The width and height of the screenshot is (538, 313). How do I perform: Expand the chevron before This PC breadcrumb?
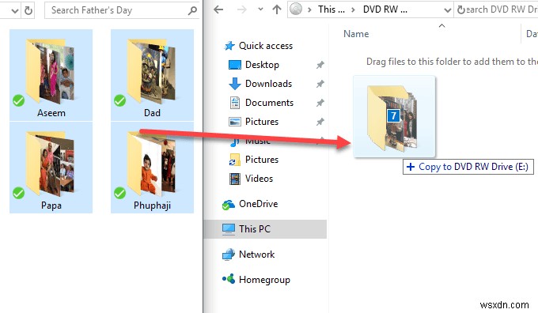pyautogui.click(x=309, y=9)
